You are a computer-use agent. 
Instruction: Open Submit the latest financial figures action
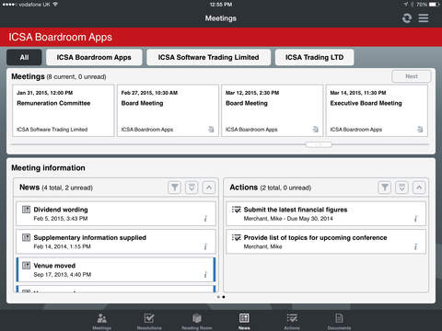(326, 213)
